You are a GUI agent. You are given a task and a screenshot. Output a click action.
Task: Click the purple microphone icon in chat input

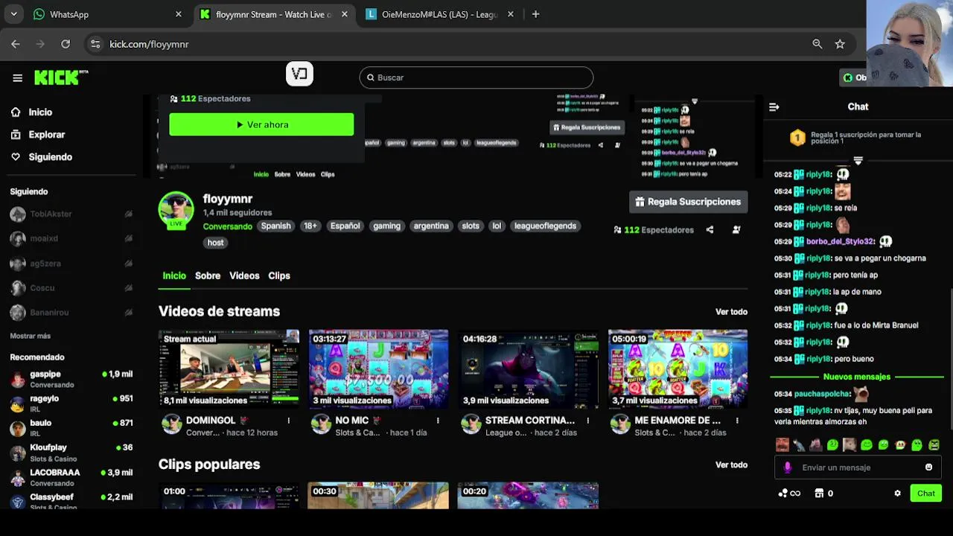point(788,468)
